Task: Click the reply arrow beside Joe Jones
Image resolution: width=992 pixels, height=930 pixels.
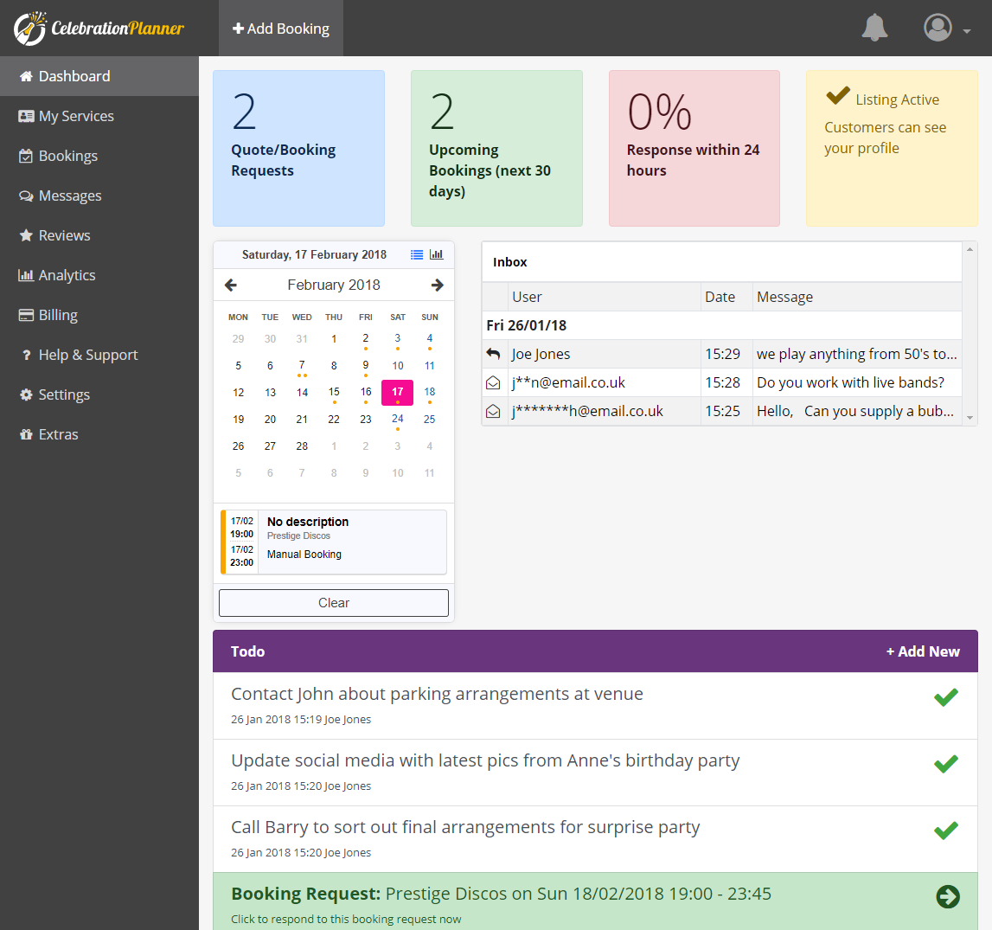Action: [x=494, y=354]
